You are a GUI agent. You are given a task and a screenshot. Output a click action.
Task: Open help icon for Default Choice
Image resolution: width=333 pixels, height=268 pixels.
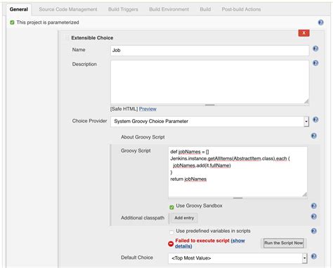(314, 256)
